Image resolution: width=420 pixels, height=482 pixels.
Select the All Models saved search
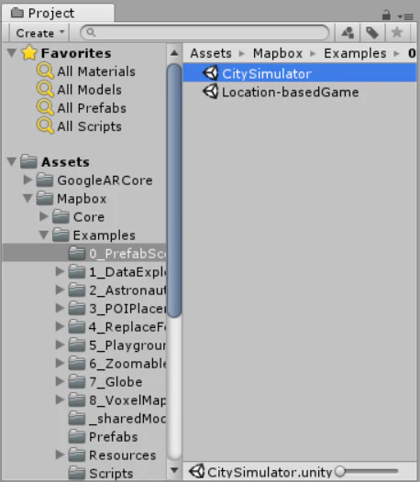pyautogui.click(x=89, y=90)
